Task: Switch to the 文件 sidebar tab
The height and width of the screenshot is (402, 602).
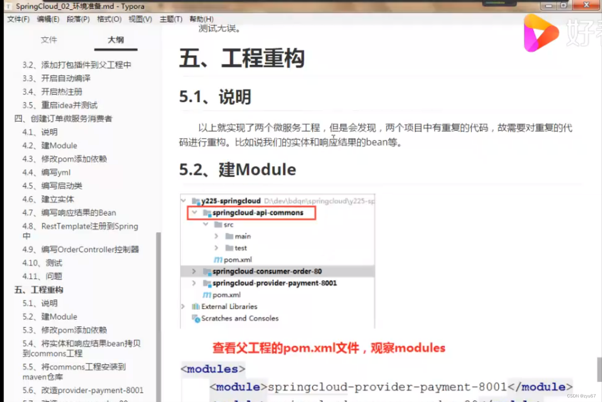Action: coord(49,40)
